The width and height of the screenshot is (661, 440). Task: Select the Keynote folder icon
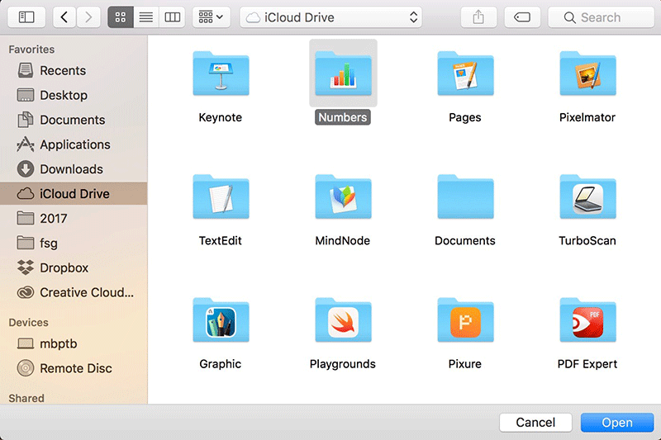coord(221,73)
